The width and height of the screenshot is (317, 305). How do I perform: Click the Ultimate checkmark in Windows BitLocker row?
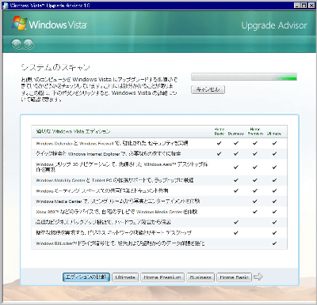pos(274,243)
